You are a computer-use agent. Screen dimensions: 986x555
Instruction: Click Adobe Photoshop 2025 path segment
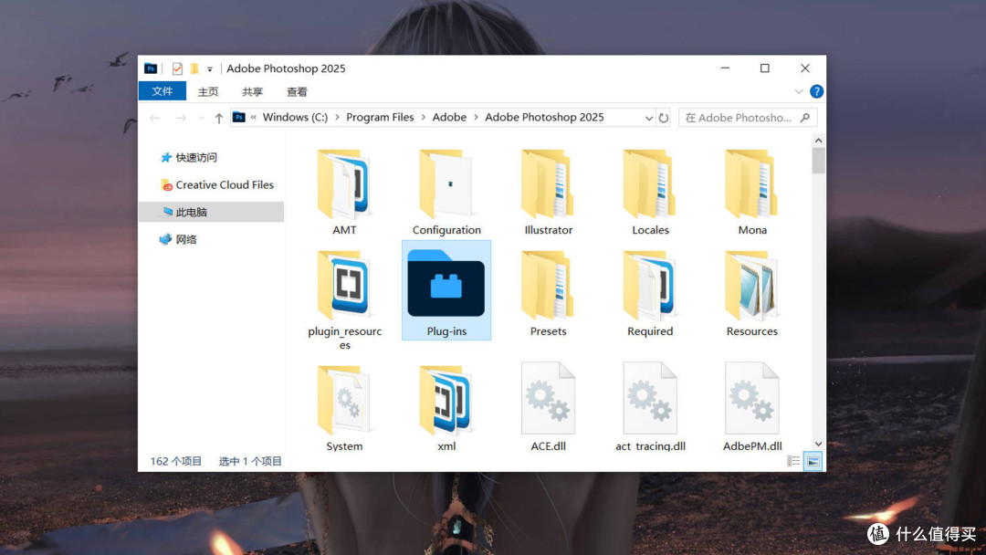coord(544,117)
